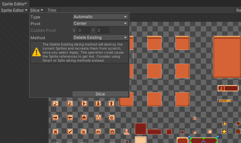Select the play triangle icon sprite

point(84,103)
